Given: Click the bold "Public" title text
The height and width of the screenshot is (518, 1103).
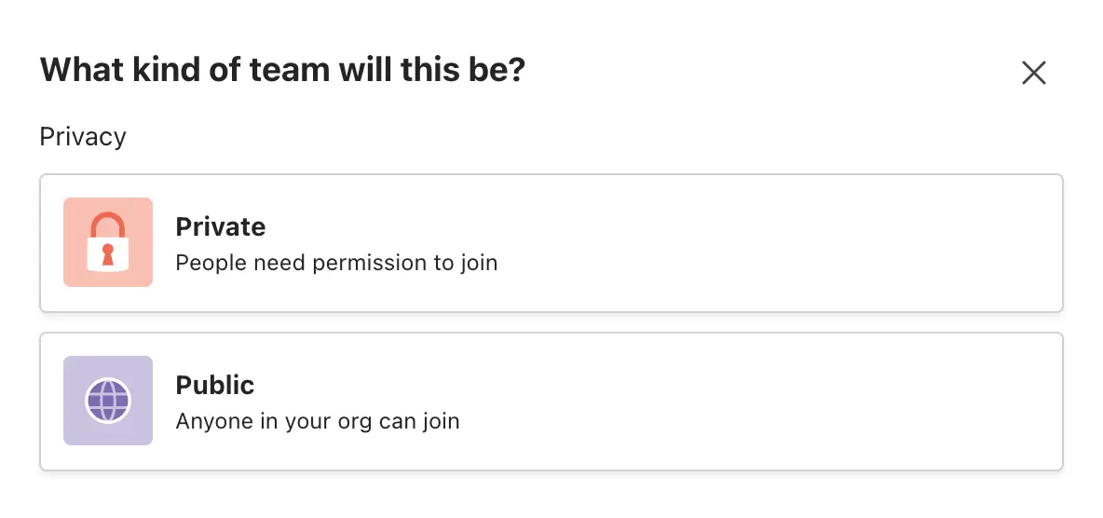Looking at the screenshot, I should click(x=215, y=385).
